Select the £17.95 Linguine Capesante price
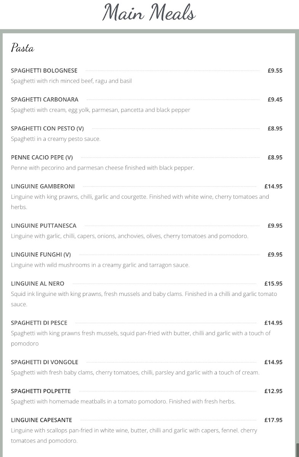This screenshot has height=457, width=299. 274,420
